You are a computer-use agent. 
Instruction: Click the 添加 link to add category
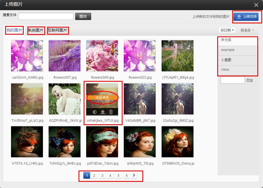tap(249, 80)
